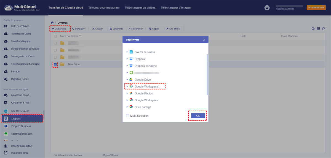Sort by Nom de fichier column

point(70,36)
